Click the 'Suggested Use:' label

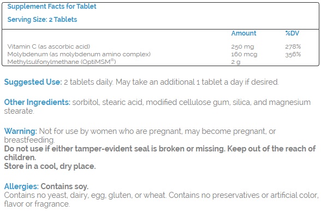33,82
